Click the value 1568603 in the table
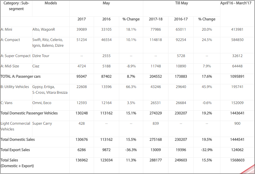Image resolution: width=255 pixels, height=174 pixels. click(238, 160)
